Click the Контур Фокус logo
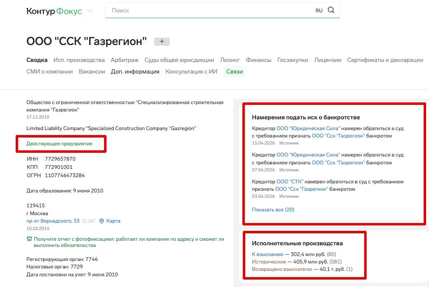This screenshot has width=429, height=287. coord(54,11)
